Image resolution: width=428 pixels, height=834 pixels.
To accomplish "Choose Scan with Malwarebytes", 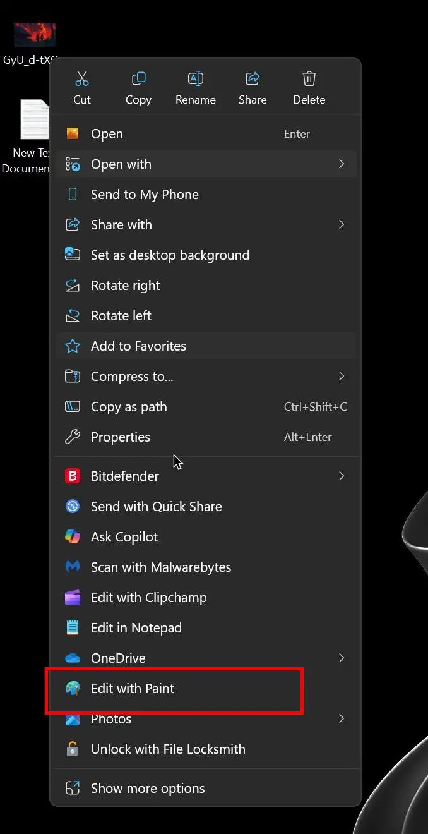I will coord(206,567).
